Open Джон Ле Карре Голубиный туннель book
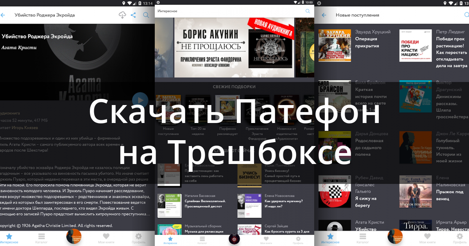 tap(433, 147)
